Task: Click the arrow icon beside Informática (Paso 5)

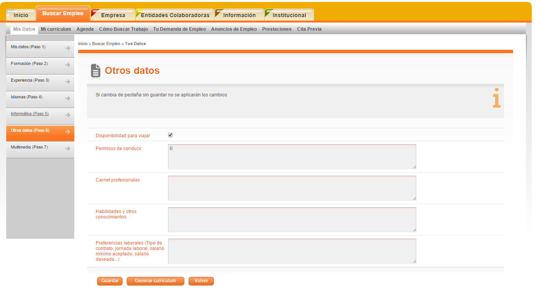Action: tap(68, 115)
